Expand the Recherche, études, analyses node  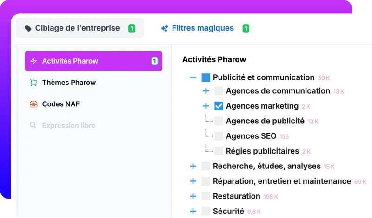(193, 166)
